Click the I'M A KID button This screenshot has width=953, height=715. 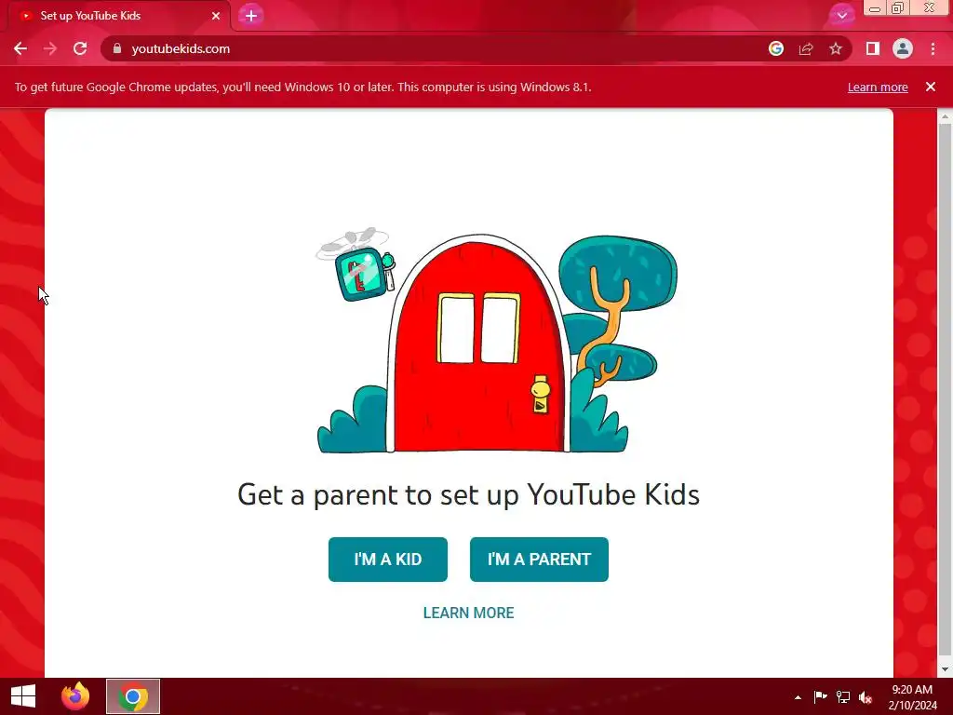pos(388,560)
